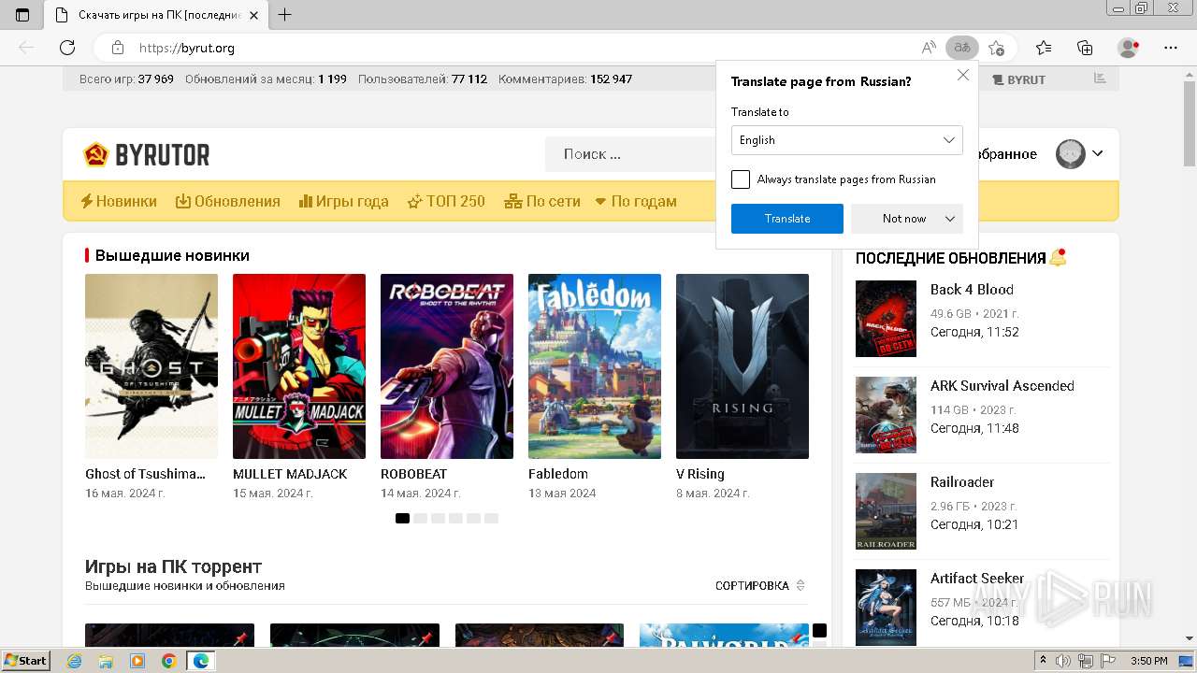The image size is (1197, 673).
Task: Open browser profile avatar
Action: 1129,48
